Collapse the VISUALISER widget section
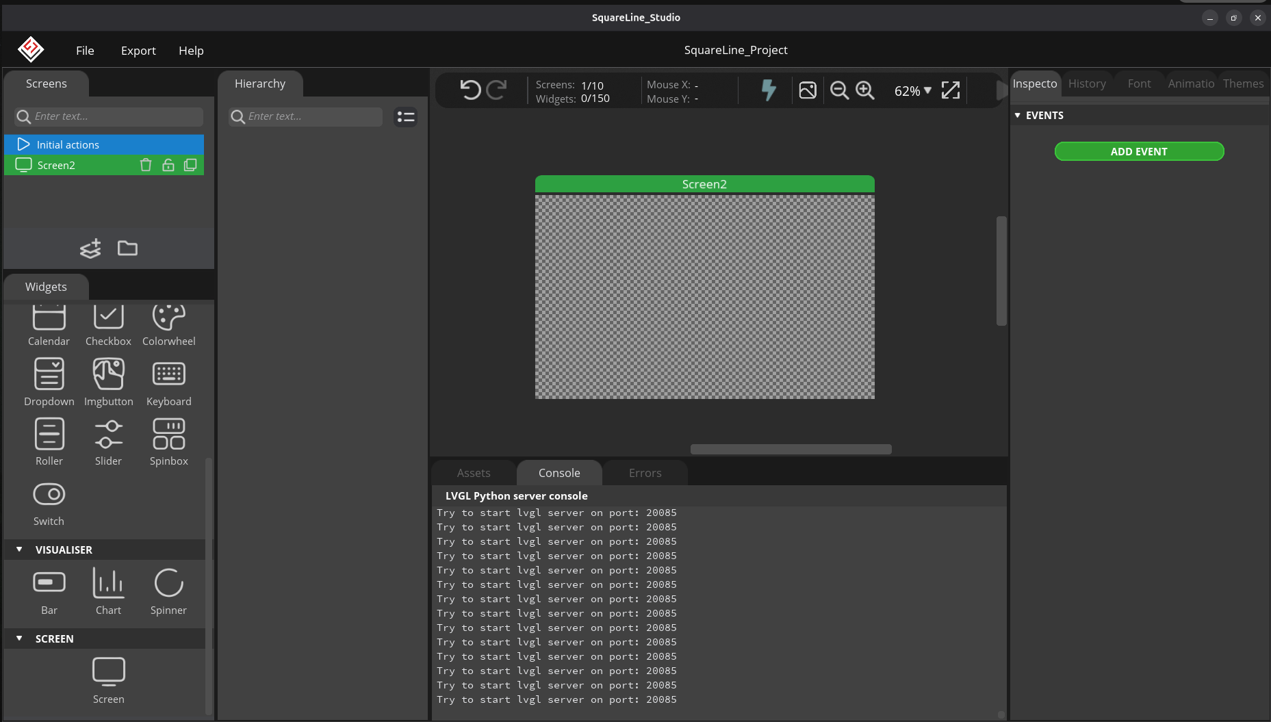 tap(19, 550)
